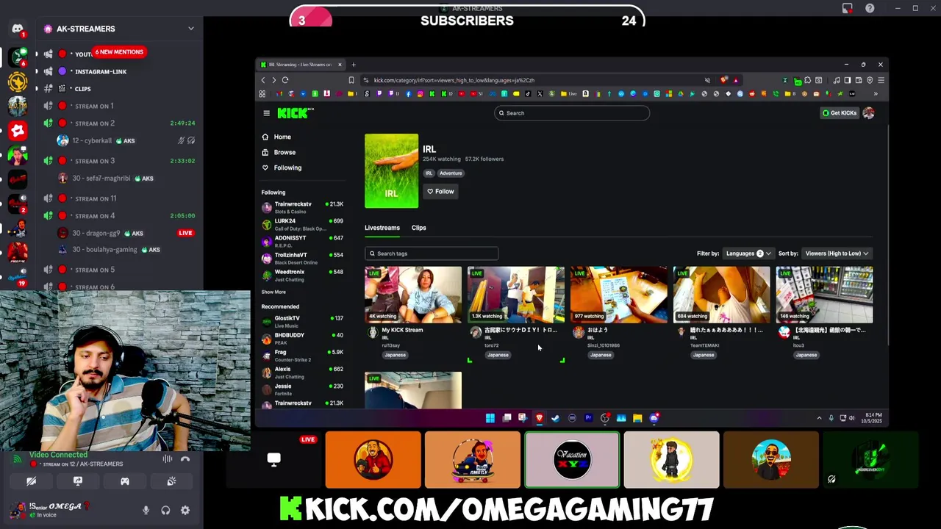The height and width of the screenshot is (529, 941).
Task: Open Discord direct messages home icon
Action: click(18, 29)
